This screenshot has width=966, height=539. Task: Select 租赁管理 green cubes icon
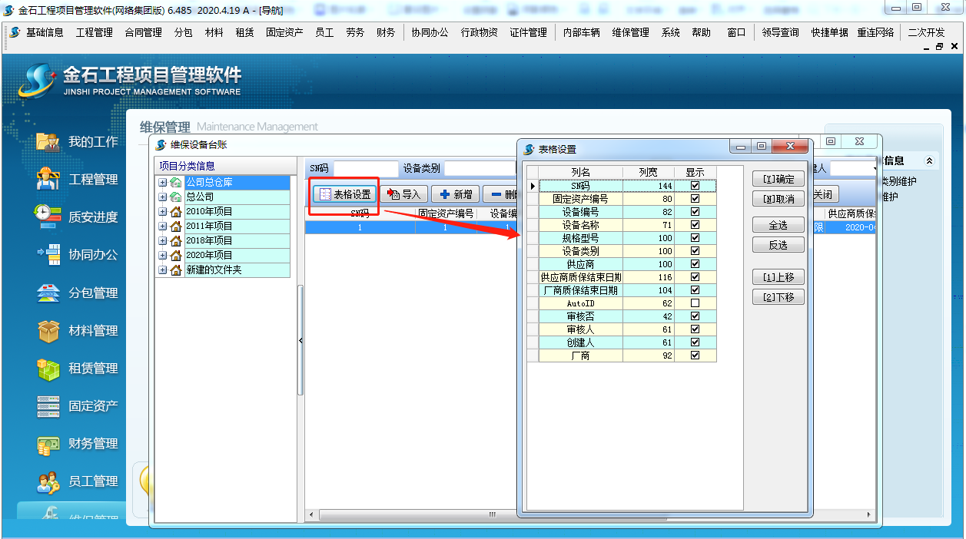click(48, 369)
